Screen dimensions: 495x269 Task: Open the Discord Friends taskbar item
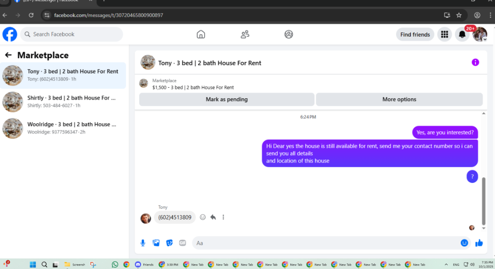click(144, 264)
